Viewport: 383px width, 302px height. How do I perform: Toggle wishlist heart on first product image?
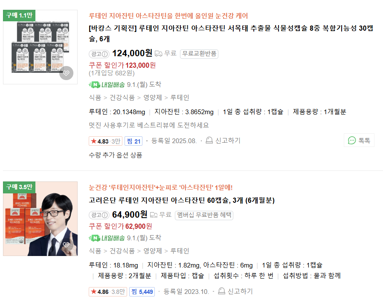[x=66, y=73]
